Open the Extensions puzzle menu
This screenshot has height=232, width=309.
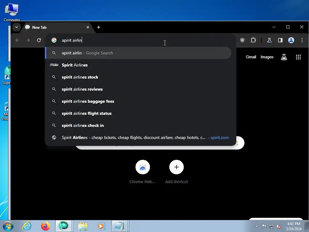(x=253, y=40)
